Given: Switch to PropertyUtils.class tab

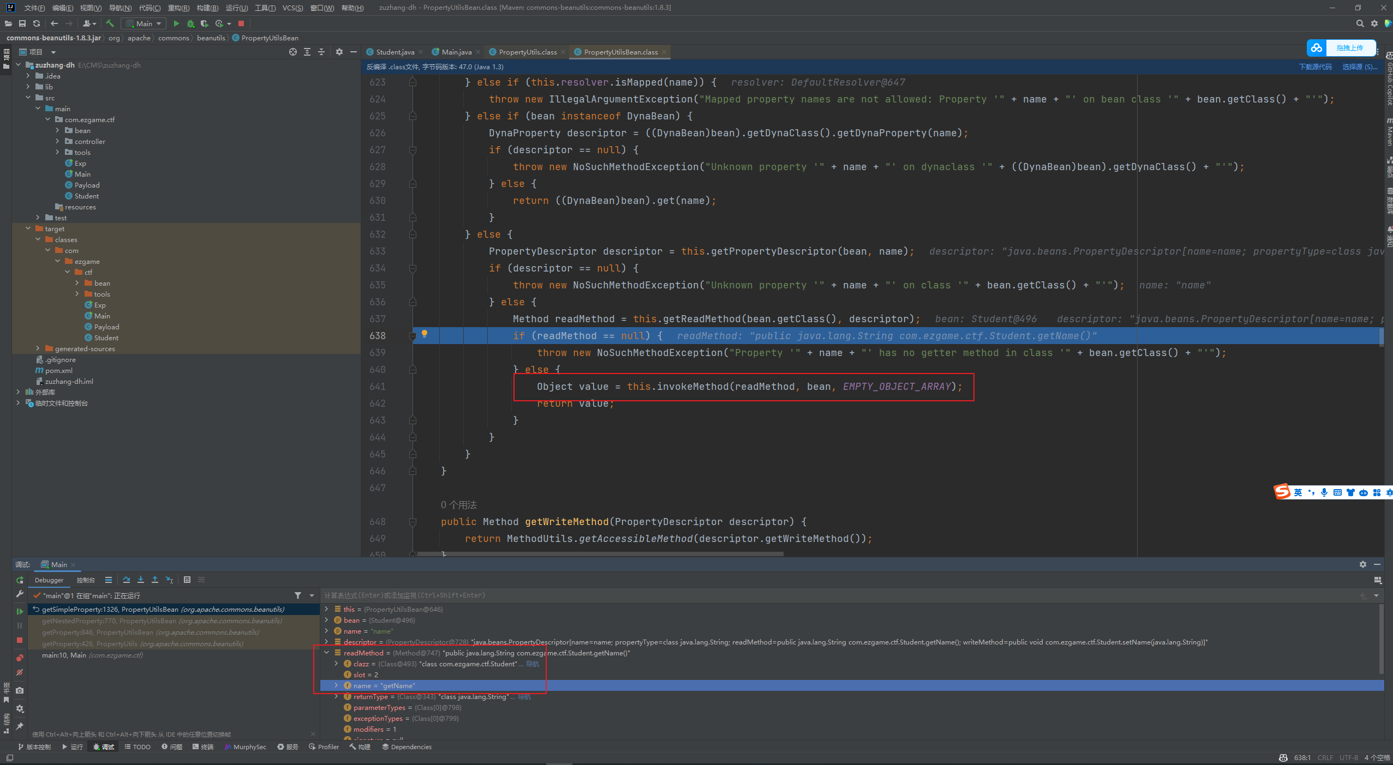Looking at the screenshot, I should (527, 52).
